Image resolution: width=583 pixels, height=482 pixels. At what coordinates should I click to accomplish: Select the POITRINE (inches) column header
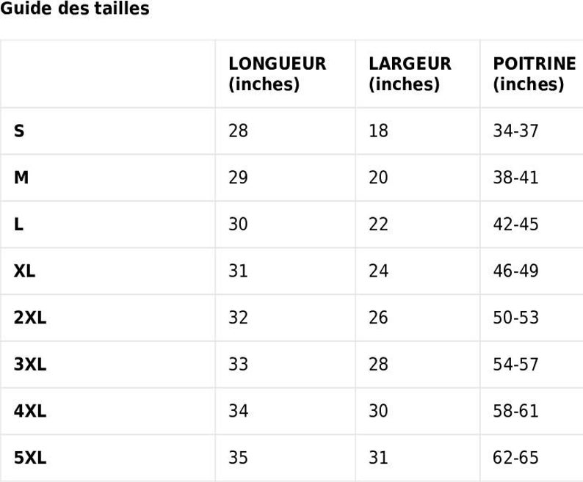pyautogui.click(x=535, y=73)
